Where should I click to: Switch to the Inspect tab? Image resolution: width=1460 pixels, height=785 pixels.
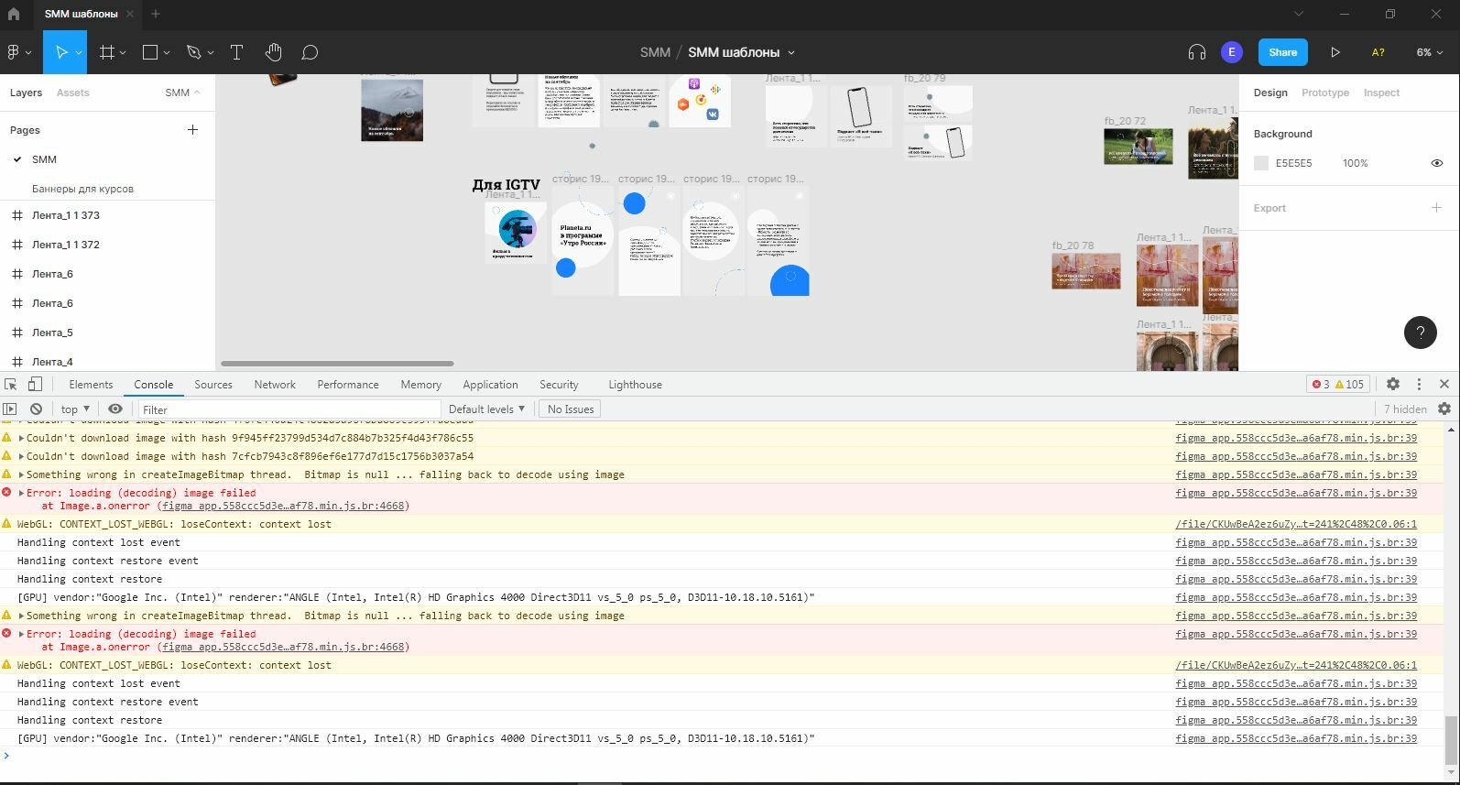click(1381, 93)
